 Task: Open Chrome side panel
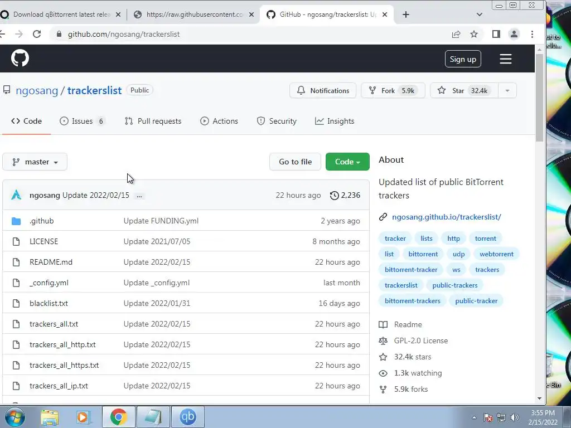496,34
